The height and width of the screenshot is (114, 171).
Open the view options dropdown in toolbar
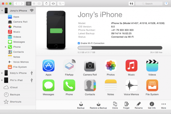pyautogui.click(x=61, y=4)
